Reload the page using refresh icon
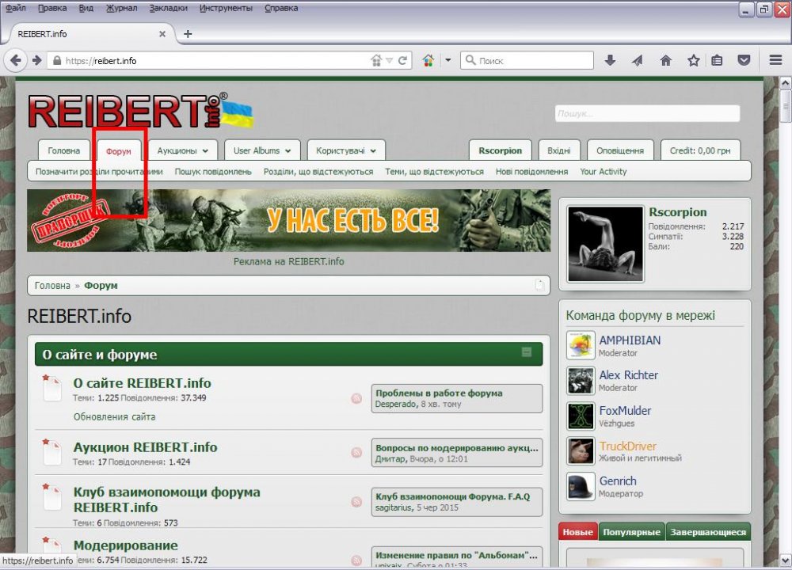This screenshot has width=792, height=570. click(x=402, y=60)
